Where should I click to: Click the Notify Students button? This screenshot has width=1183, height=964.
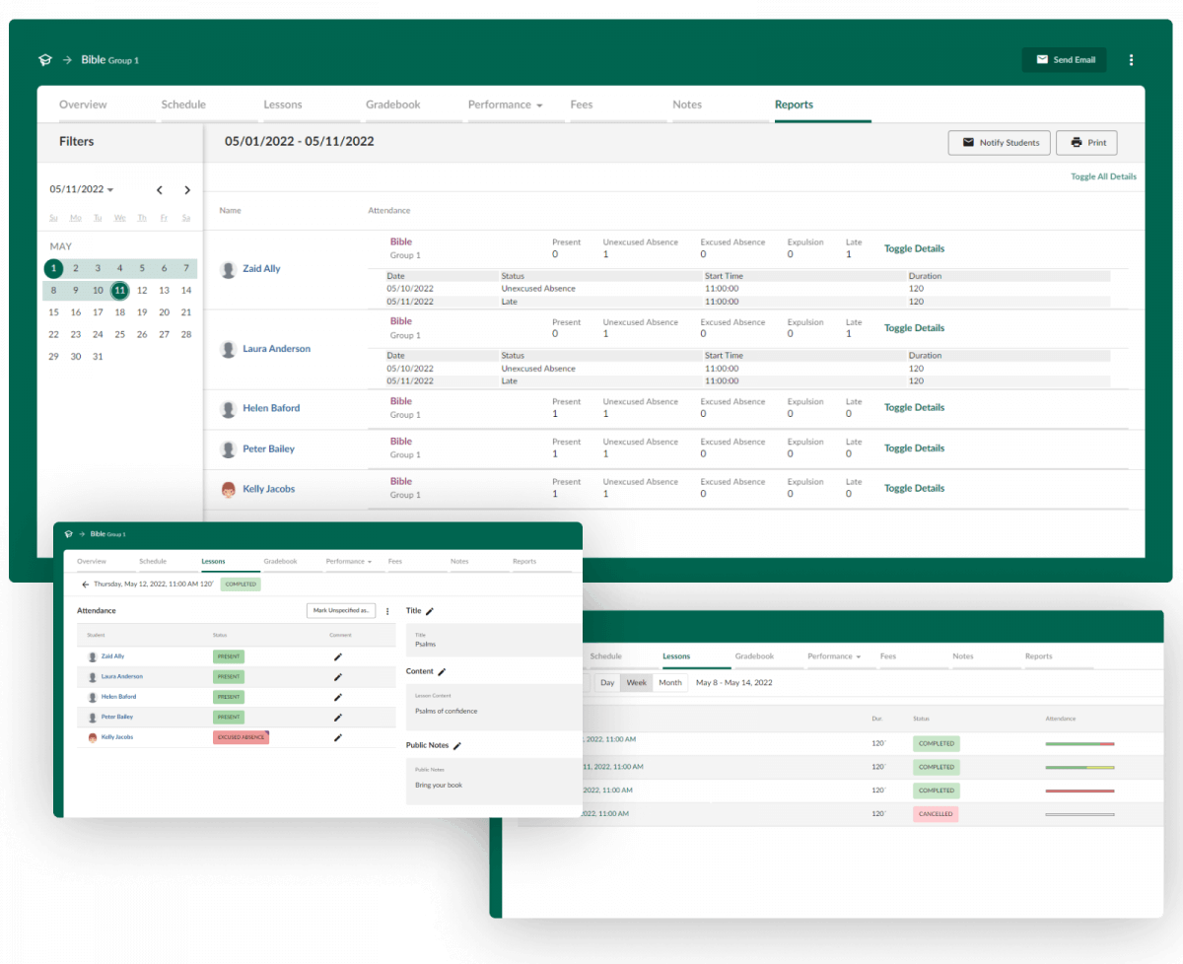click(x=999, y=143)
